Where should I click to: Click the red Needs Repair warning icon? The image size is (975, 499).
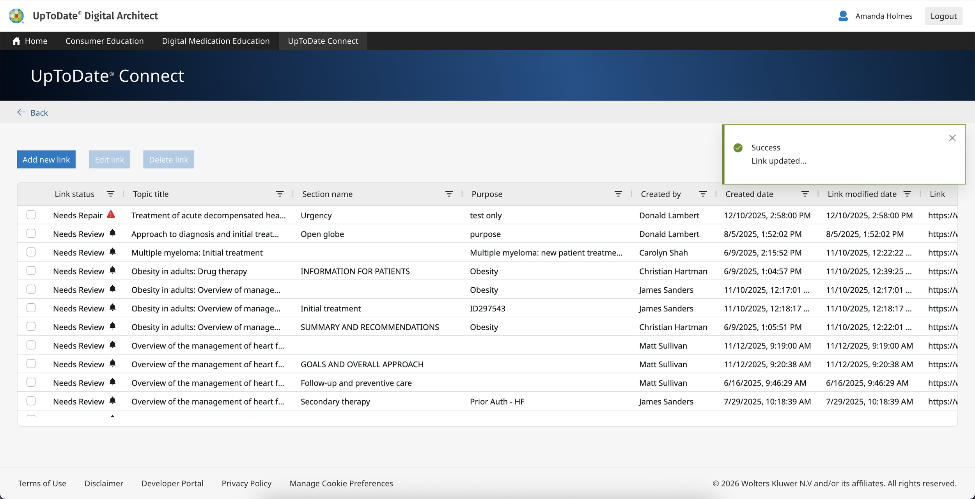111,214
